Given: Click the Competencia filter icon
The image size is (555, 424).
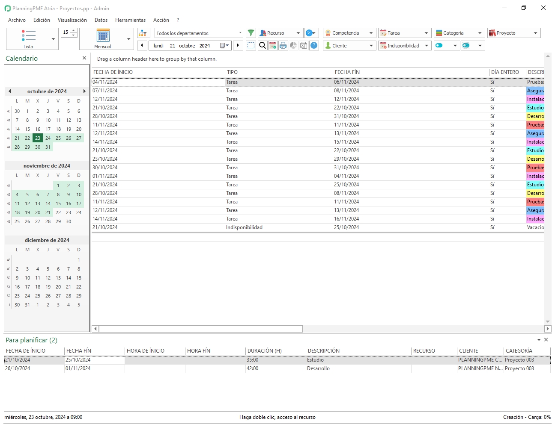Looking at the screenshot, I should pyautogui.click(x=328, y=33).
